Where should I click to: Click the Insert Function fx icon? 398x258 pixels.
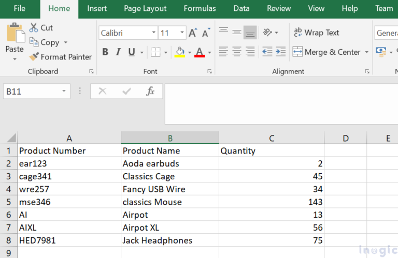(150, 92)
